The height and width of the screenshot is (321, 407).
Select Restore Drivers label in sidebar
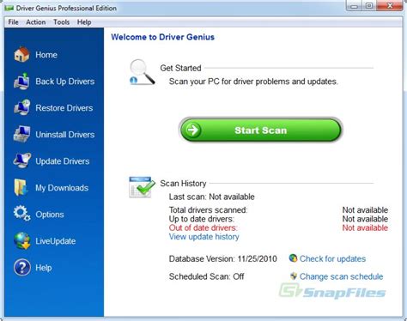[64, 108]
